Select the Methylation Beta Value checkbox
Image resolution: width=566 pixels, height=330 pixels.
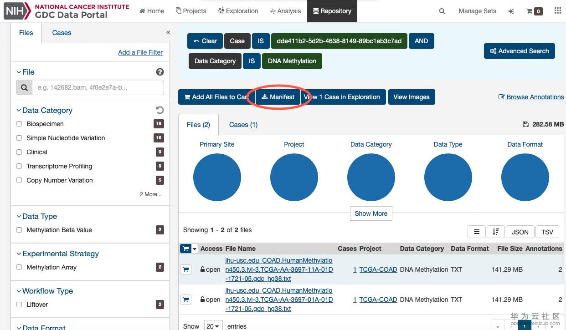click(19, 230)
